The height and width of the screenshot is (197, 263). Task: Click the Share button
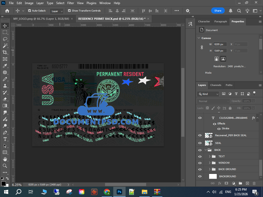[x=218, y=11]
